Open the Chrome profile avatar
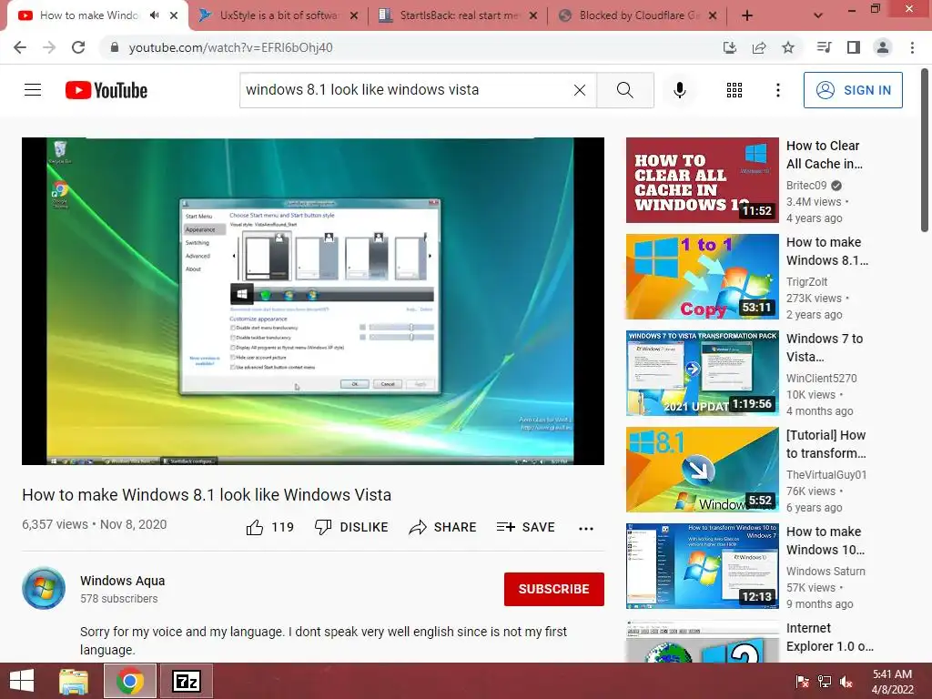This screenshot has width=932, height=699. click(x=883, y=47)
